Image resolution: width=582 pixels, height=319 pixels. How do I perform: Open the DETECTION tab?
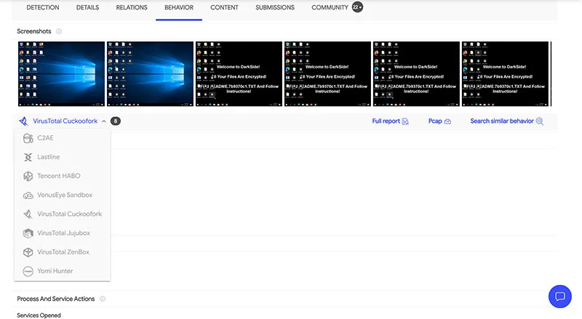point(43,7)
